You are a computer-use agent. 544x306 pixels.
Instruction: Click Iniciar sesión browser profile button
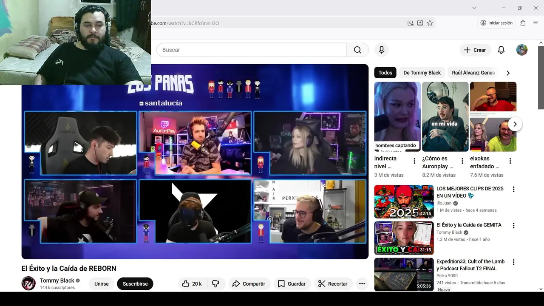[x=496, y=23]
